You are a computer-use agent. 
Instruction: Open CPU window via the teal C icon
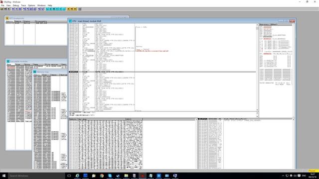pos(60,9)
